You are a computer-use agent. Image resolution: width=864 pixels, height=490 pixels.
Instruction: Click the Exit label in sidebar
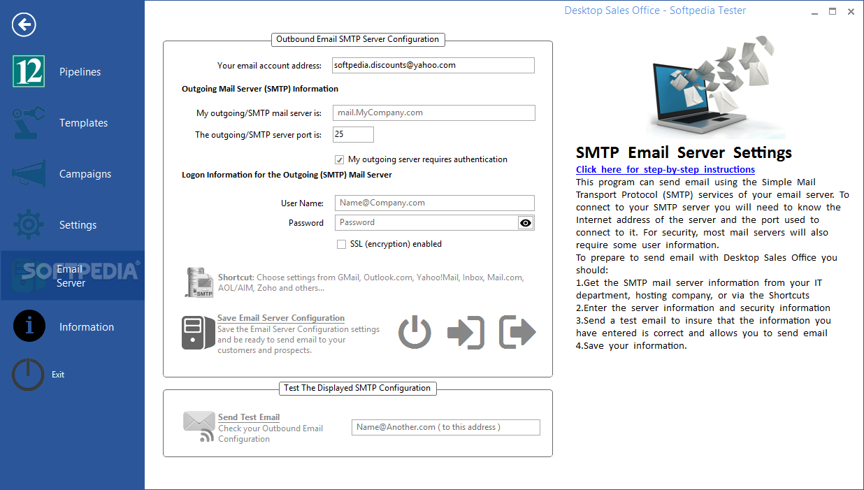[58, 375]
